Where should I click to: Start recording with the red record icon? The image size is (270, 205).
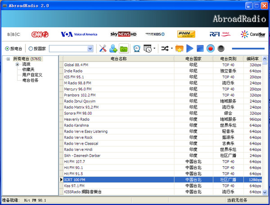point(211,48)
